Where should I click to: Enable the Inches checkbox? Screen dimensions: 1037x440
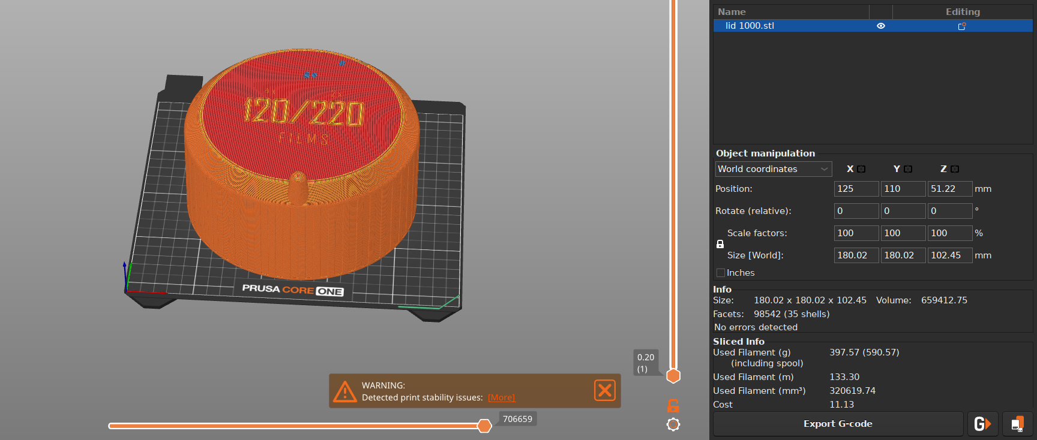pos(721,273)
